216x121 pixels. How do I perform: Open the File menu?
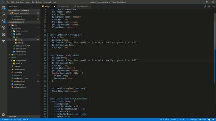tap(7, 2)
